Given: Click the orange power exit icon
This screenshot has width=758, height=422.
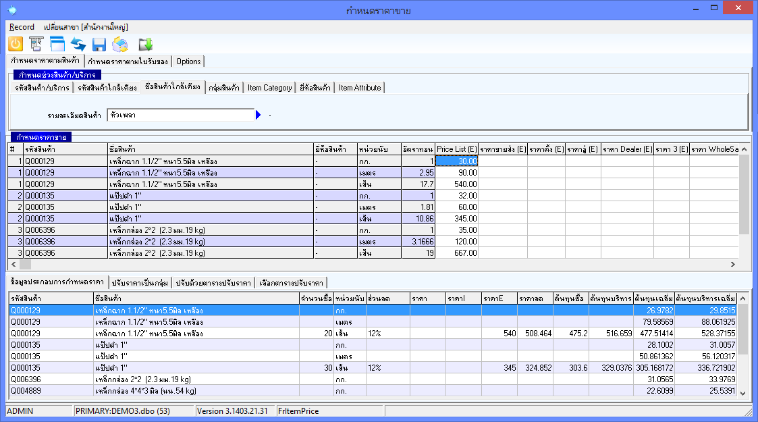Looking at the screenshot, I should click(x=16, y=45).
